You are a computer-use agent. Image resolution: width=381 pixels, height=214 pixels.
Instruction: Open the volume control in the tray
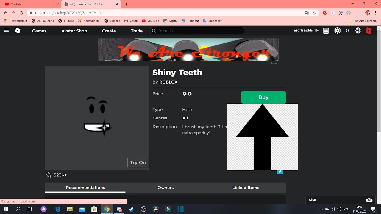[339, 209]
